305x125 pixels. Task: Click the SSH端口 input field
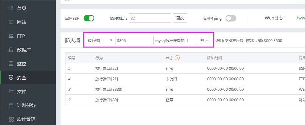(x=150, y=18)
